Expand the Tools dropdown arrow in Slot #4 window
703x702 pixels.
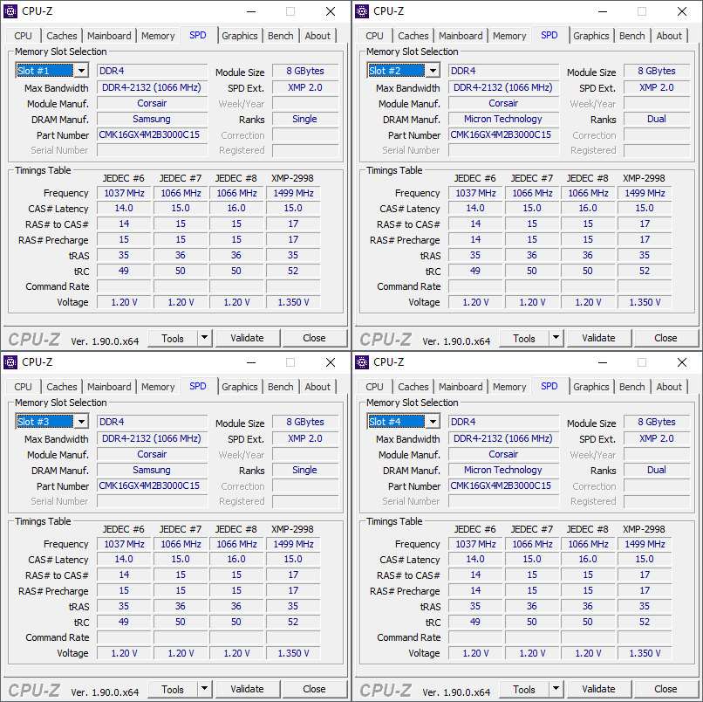pos(556,689)
